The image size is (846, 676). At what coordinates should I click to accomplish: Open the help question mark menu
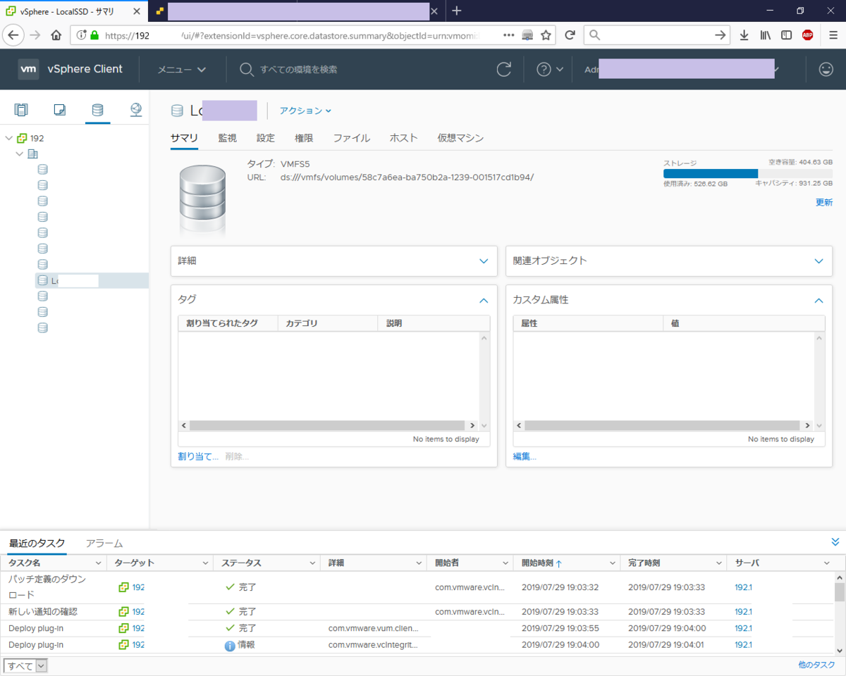(550, 69)
